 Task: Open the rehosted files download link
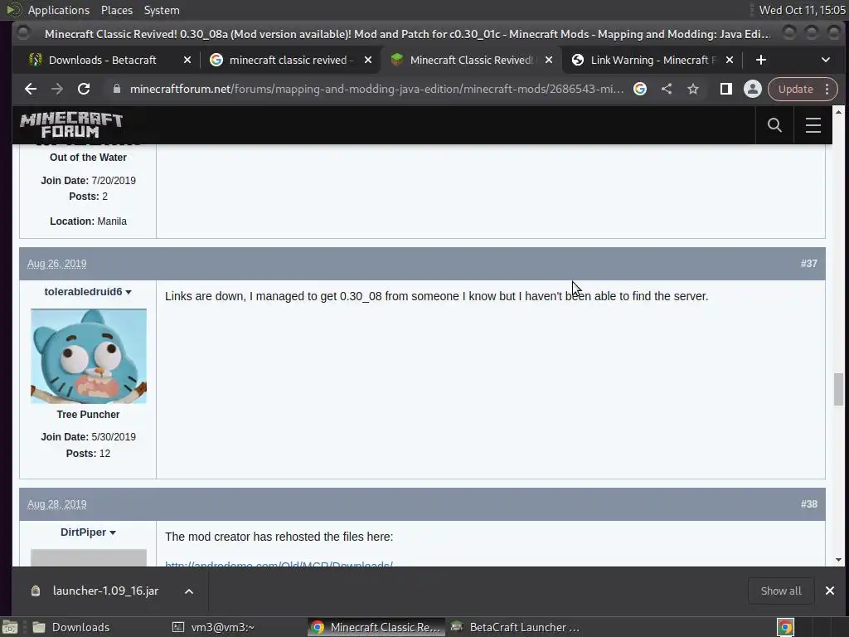click(x=279, y=564)
